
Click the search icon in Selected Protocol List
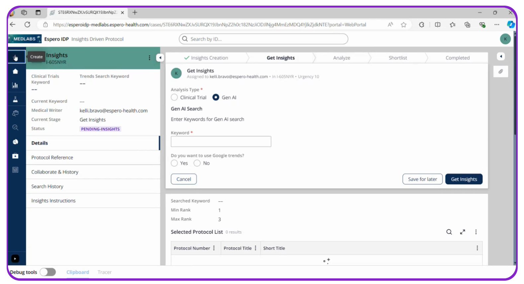[449, 232]
